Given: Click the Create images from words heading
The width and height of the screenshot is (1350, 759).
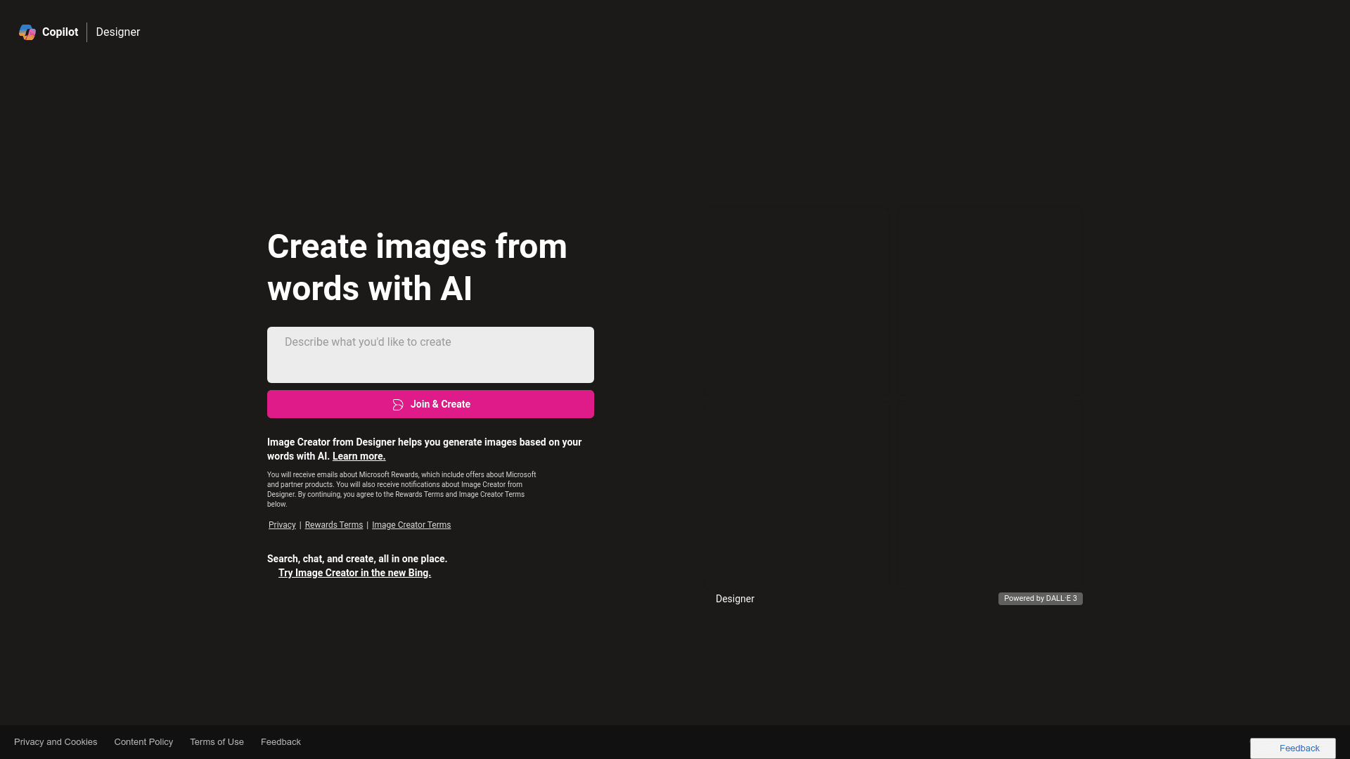Looking at the screenshot, I should (417, 267).
